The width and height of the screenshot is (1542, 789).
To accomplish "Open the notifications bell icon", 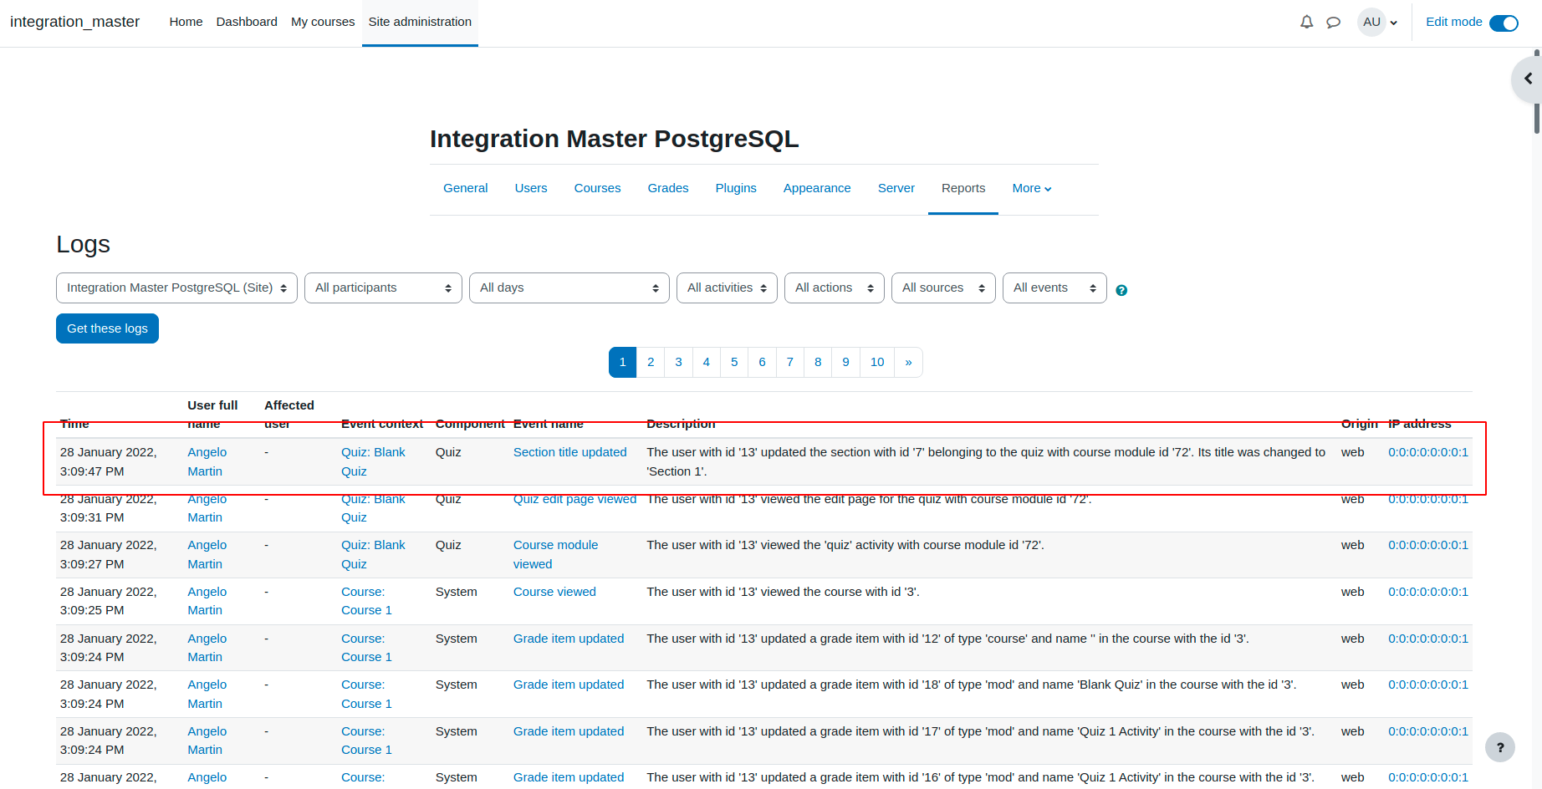I will click(x=1306, y=23).
